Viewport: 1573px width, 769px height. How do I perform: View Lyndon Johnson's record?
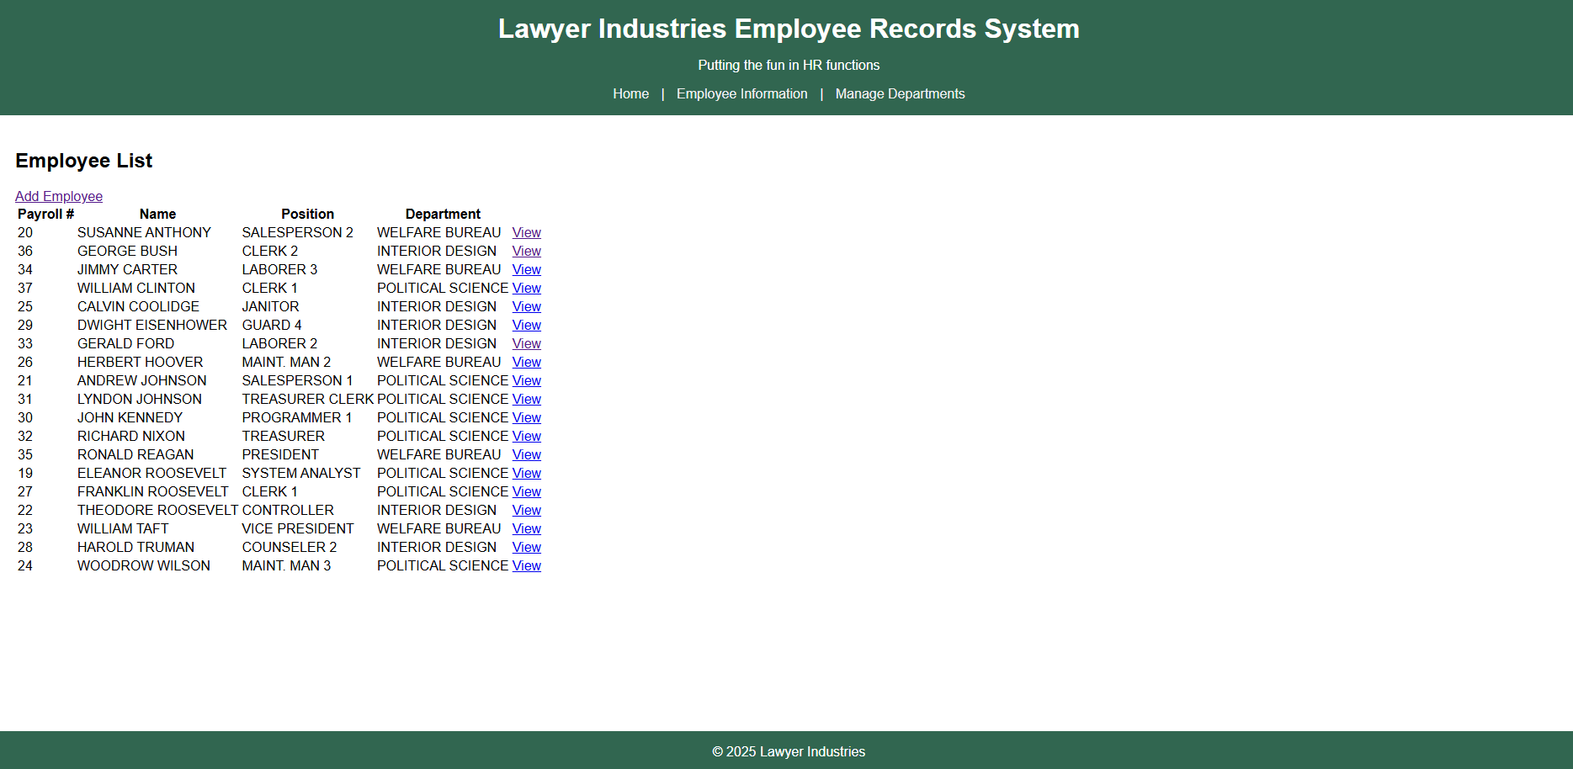(526, 399)
